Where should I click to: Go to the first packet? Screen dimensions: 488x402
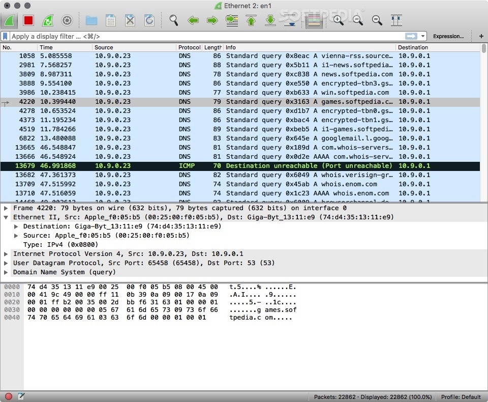coord(251,20)
